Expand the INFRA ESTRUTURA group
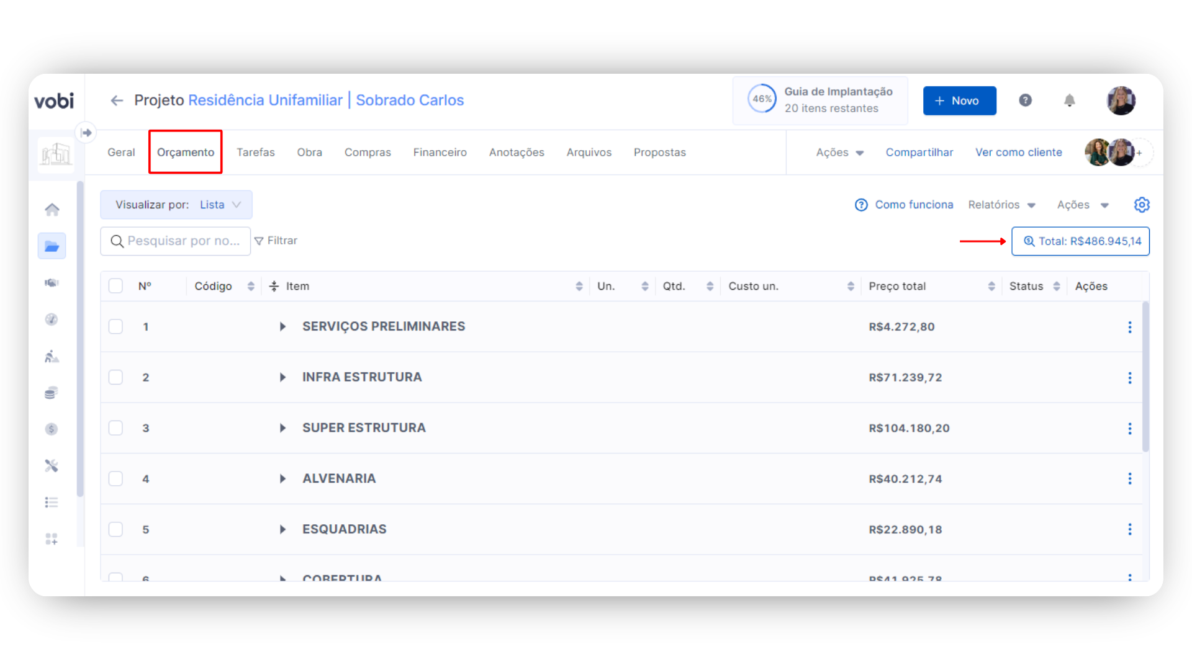The image size is (1192, 670). (282, 377)
